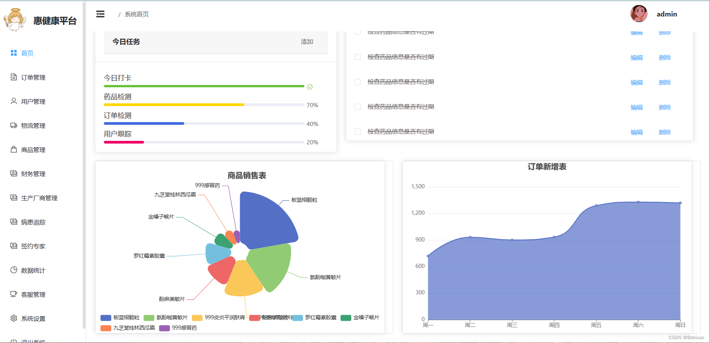Viewport: 710px width, 343px height.
Task: Click the 酚麻美敏片 pie label
Action: 172,299
